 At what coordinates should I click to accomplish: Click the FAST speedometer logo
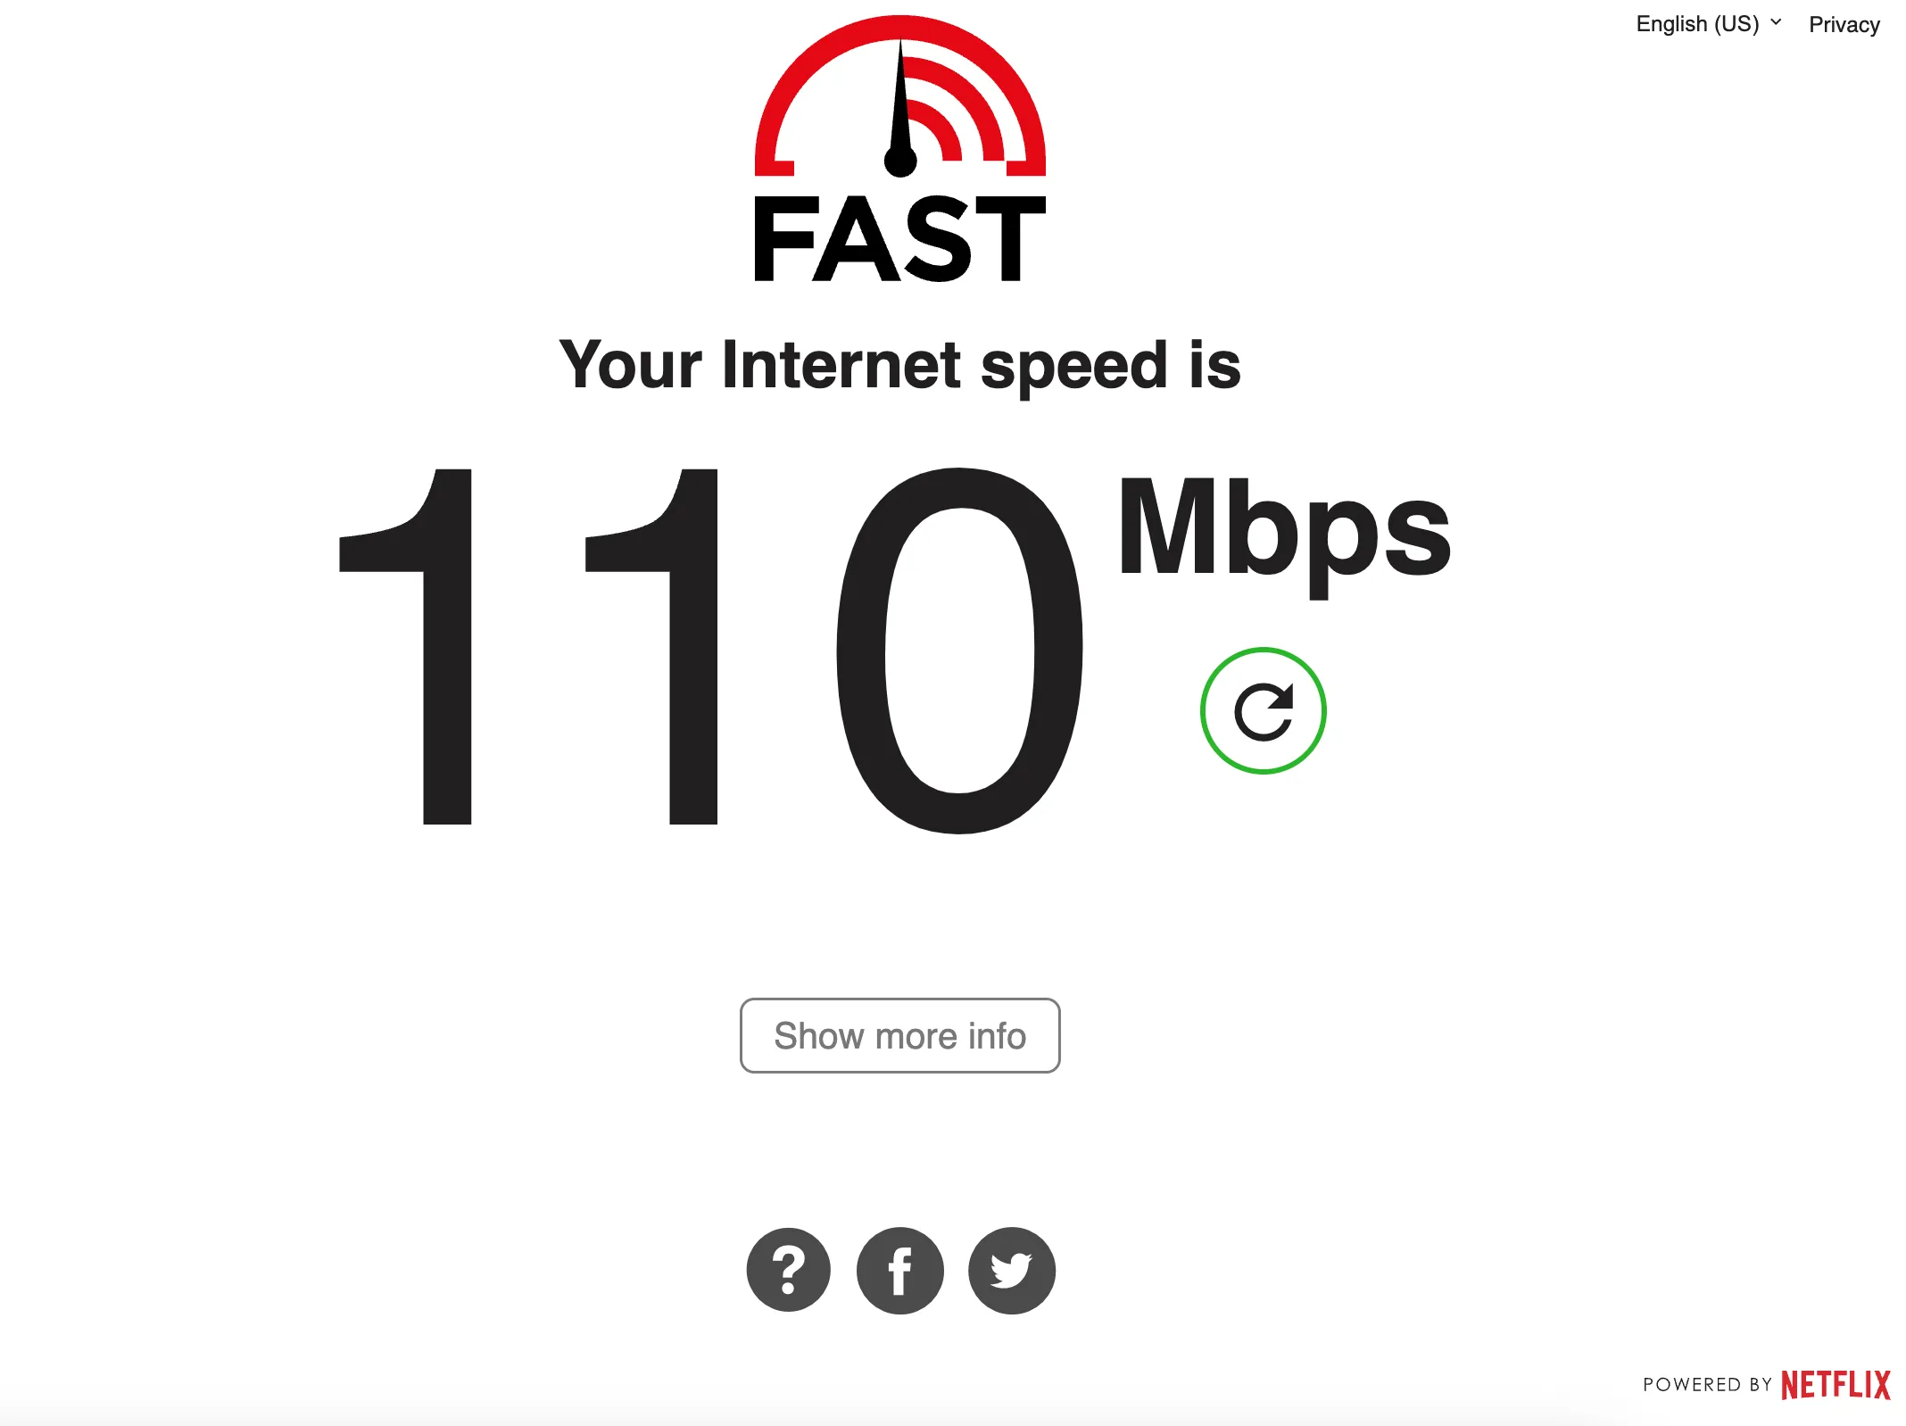(899, 148)
